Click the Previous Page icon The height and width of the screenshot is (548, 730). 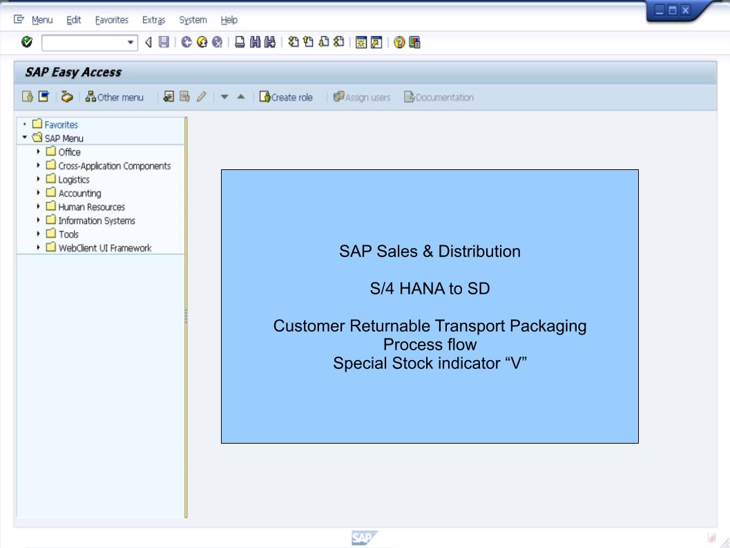308,42
